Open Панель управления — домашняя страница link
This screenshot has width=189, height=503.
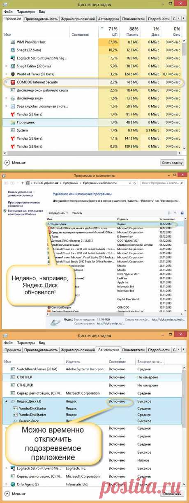21,194
